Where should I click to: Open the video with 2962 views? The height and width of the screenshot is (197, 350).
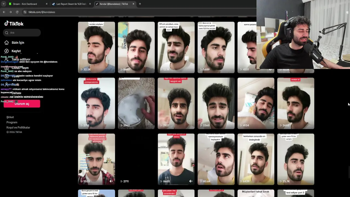[x=136, y=103]
